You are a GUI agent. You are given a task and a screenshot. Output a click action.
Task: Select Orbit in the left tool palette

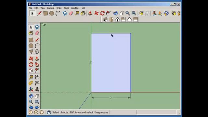click(x=31, y=96)
